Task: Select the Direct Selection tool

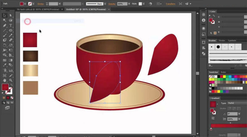Action: tap(11, 16)
